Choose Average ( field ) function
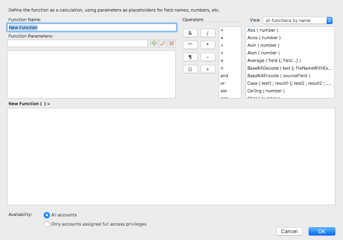This screenshot has width=343, height=240. [290, 61]
